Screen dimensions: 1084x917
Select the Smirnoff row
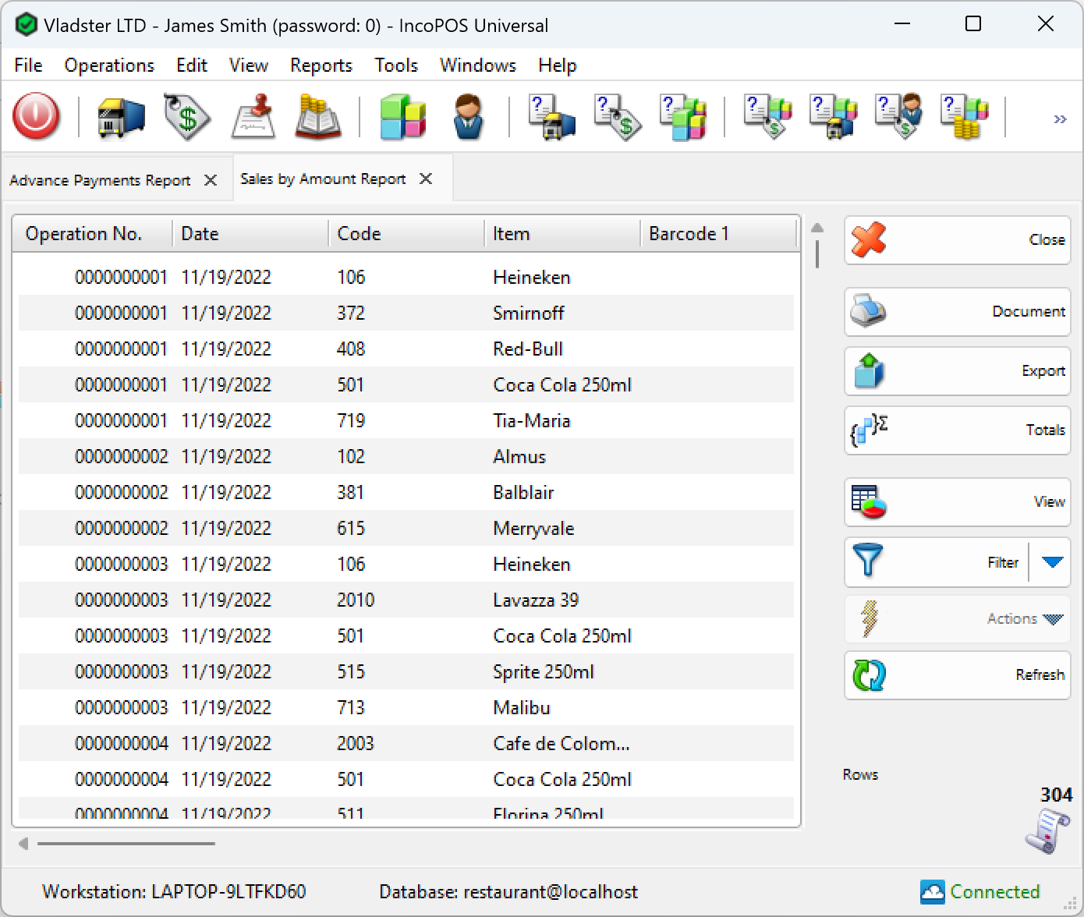pyautogui.click(x=406, y=313)
